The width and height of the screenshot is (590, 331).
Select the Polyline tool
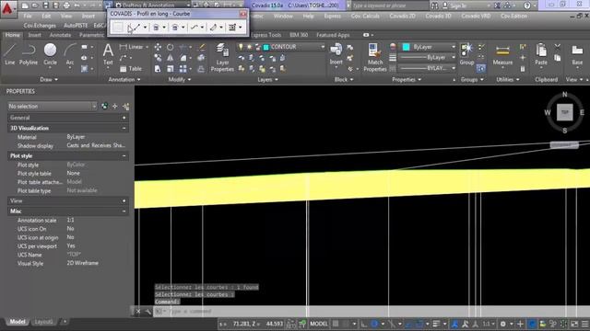(29, 54)
